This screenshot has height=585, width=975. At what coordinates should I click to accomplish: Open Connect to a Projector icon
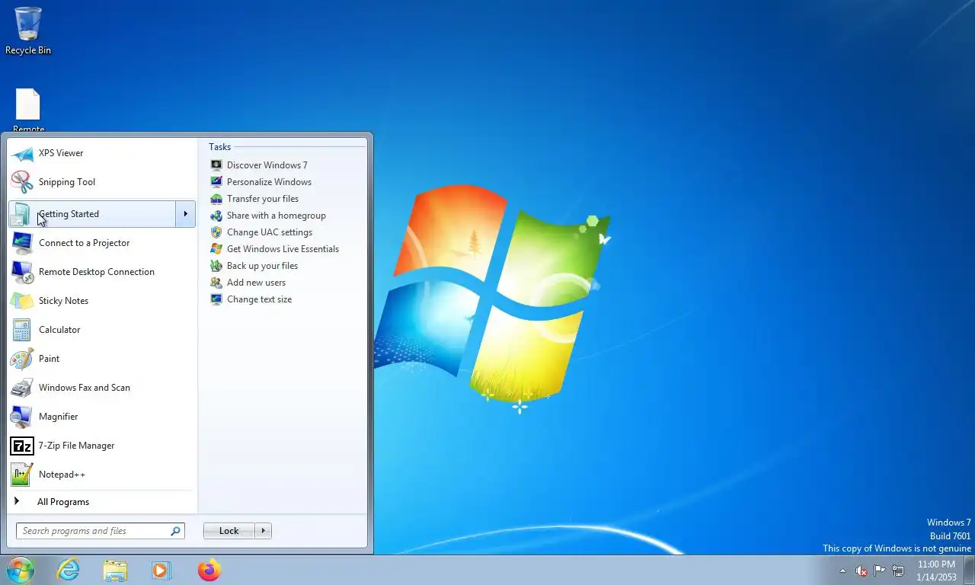22,243
